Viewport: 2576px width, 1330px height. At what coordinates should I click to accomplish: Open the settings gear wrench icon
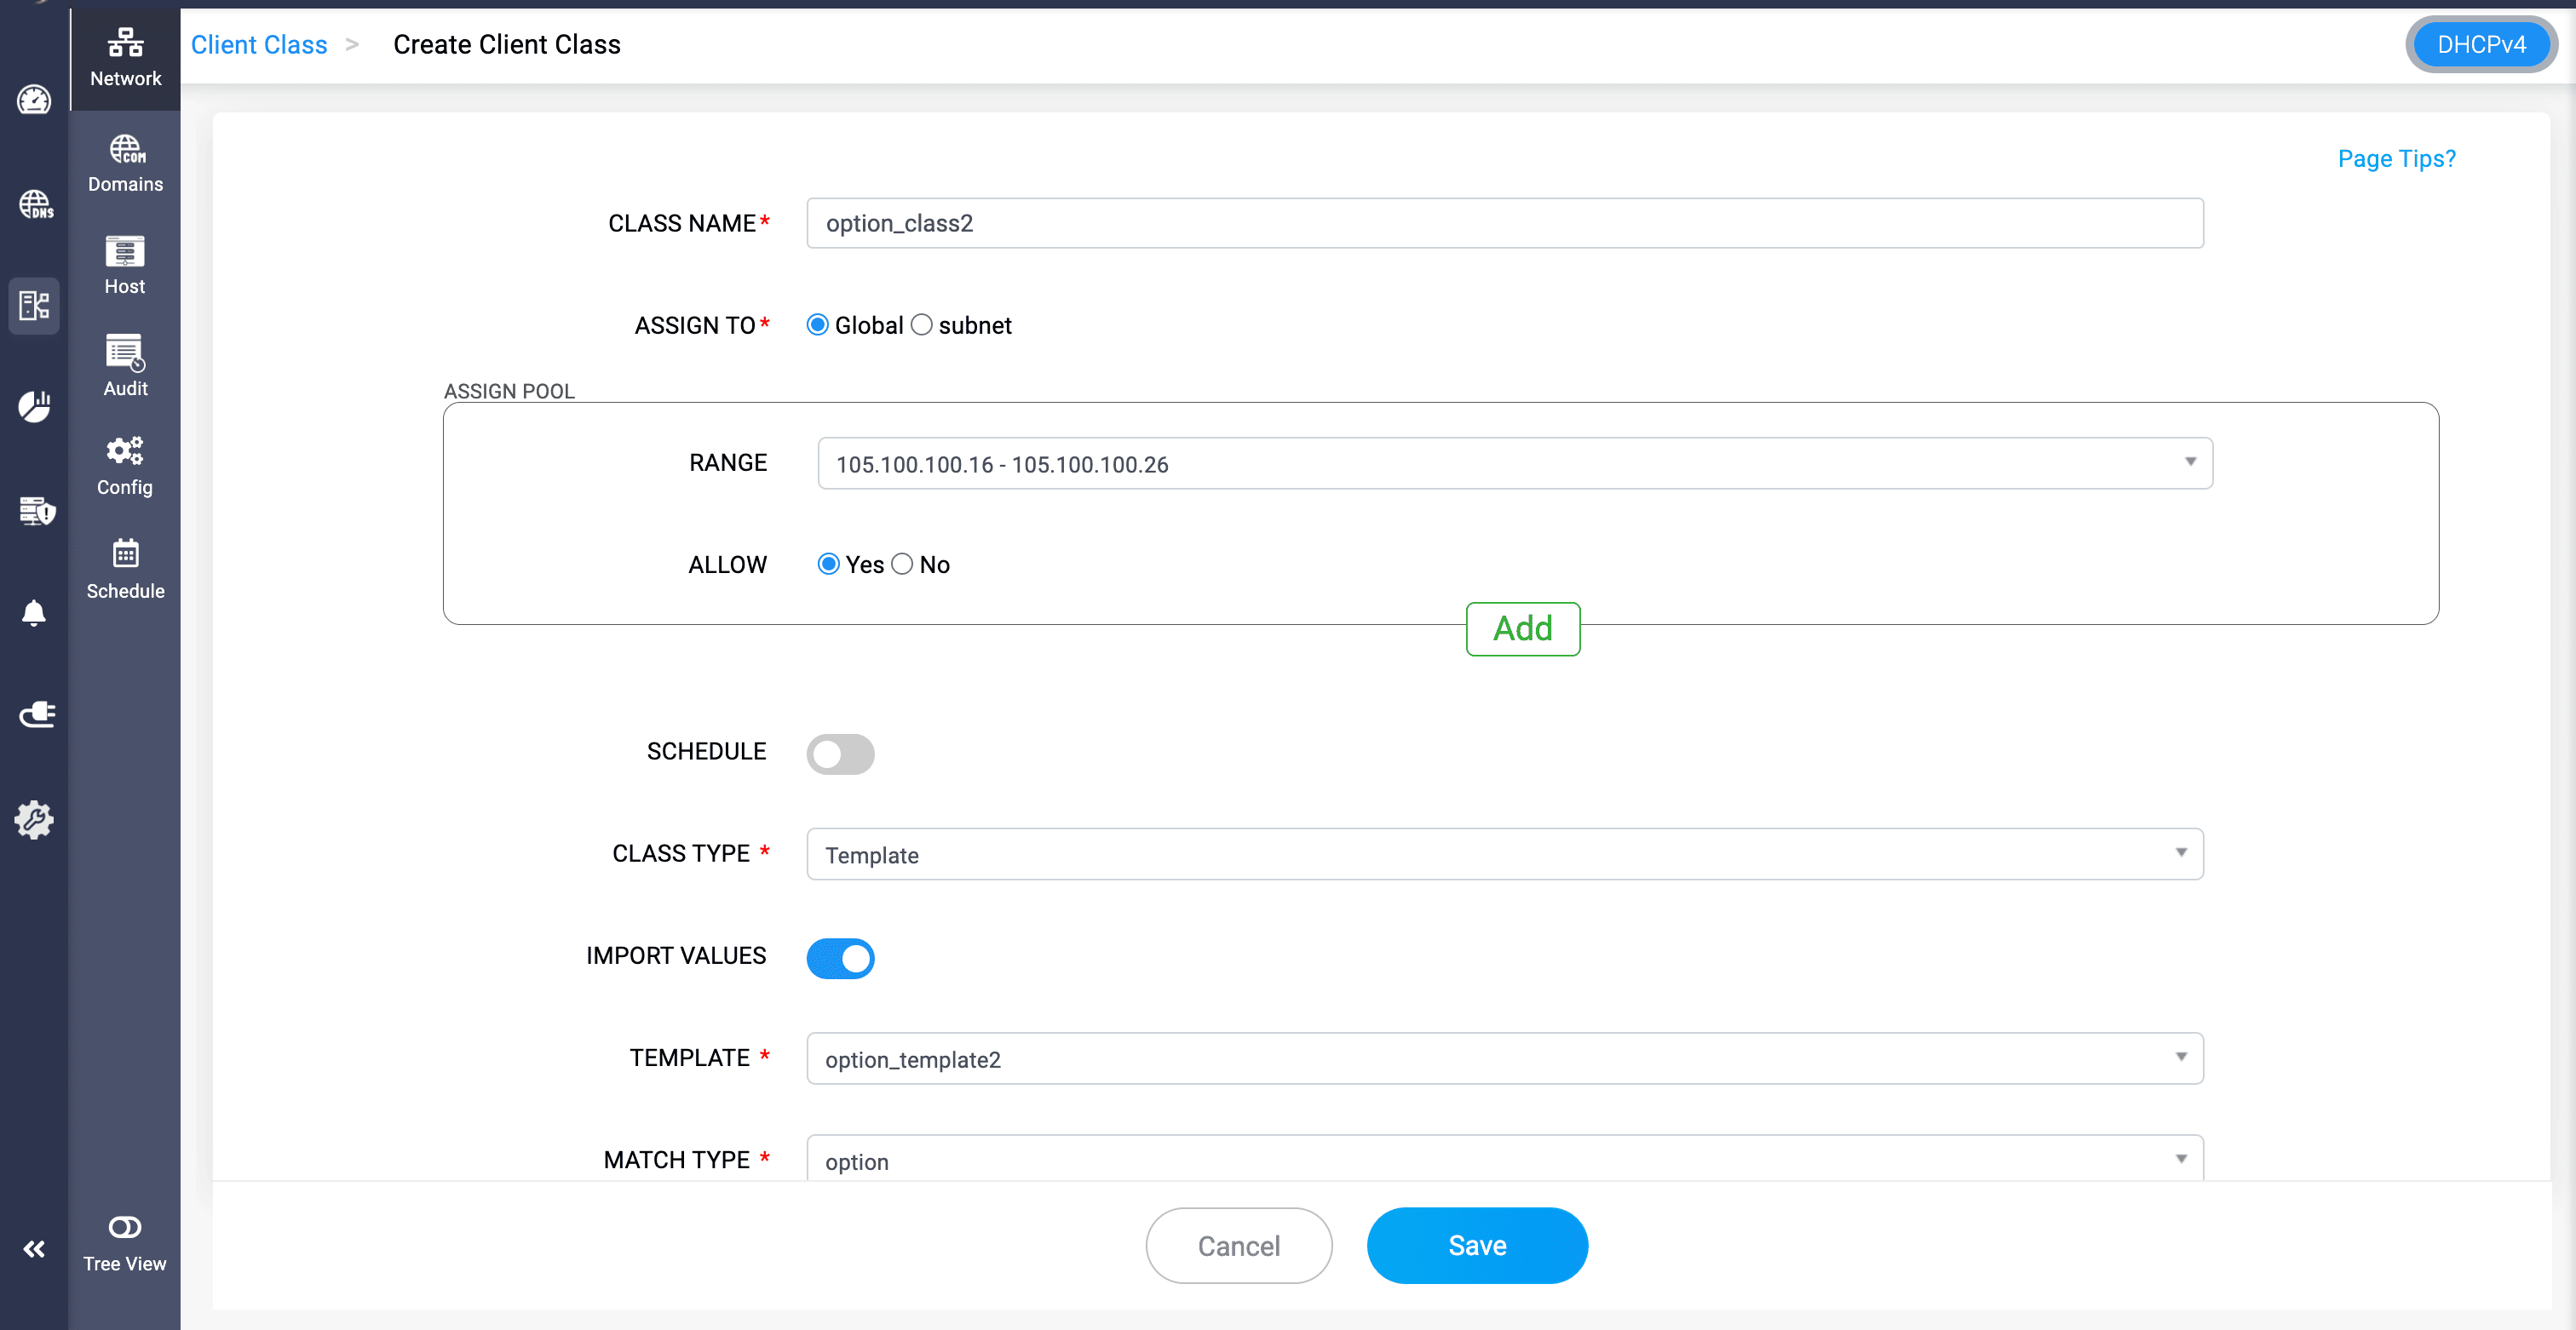click(x=34, y=819)
